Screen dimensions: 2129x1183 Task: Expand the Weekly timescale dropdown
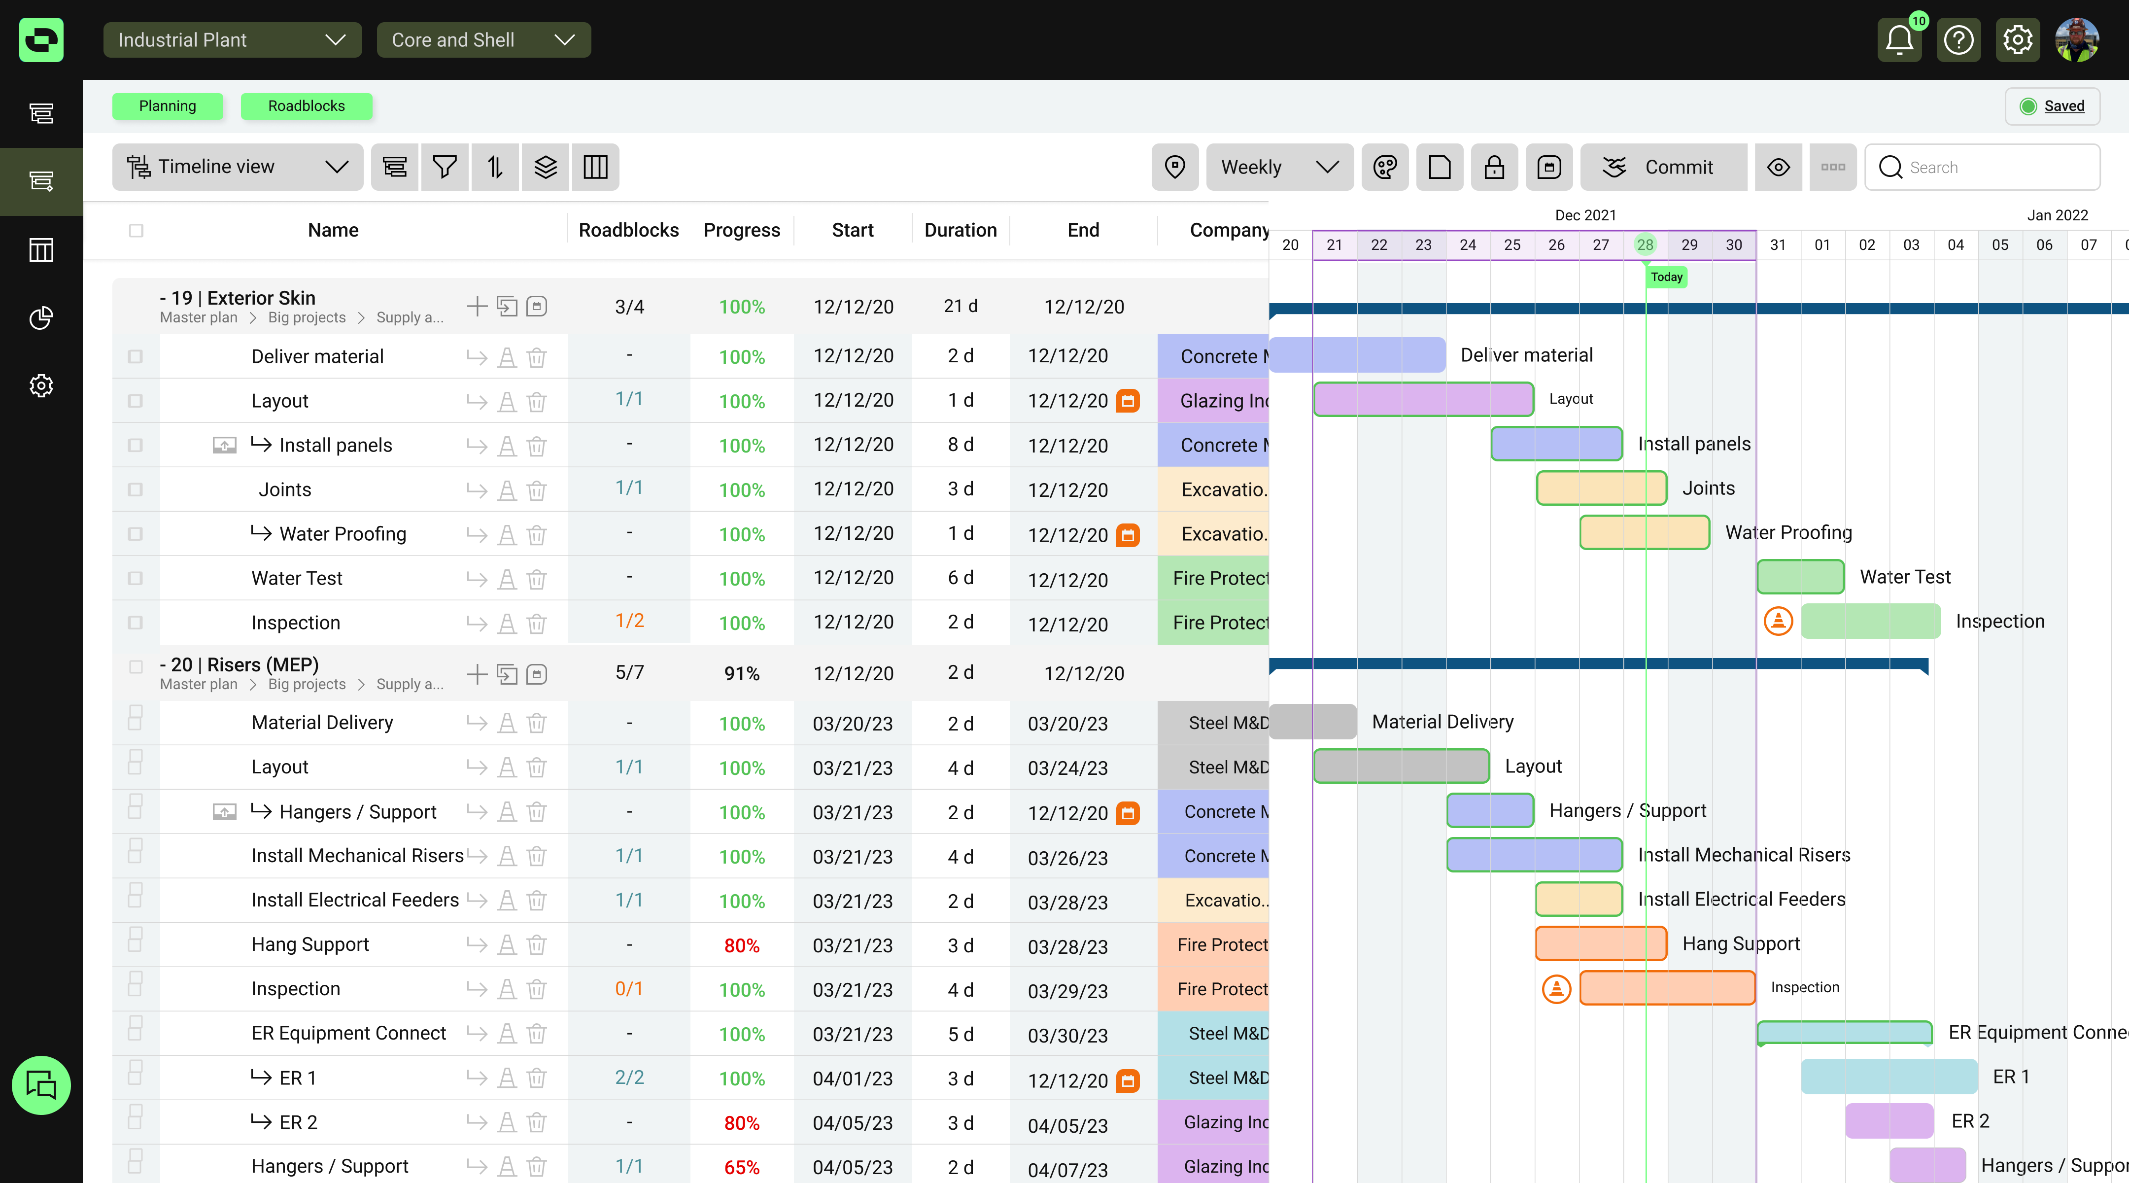tap(1278, 167)
